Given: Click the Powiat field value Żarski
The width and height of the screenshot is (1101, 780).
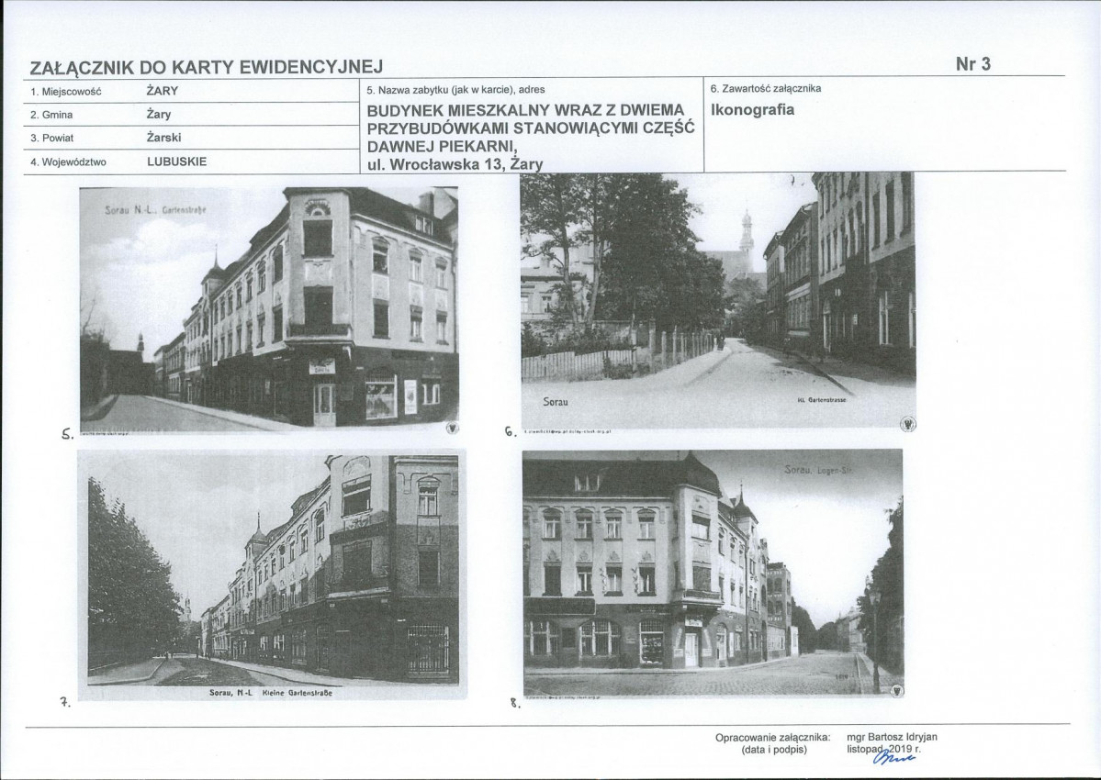Looking at the screenshot, I should 163,138.
